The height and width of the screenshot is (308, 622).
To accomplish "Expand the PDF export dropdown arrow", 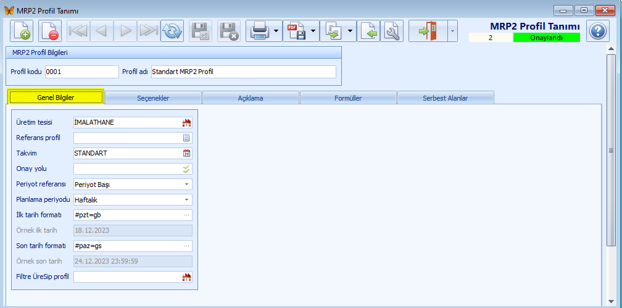I will [x=313, y=31].
